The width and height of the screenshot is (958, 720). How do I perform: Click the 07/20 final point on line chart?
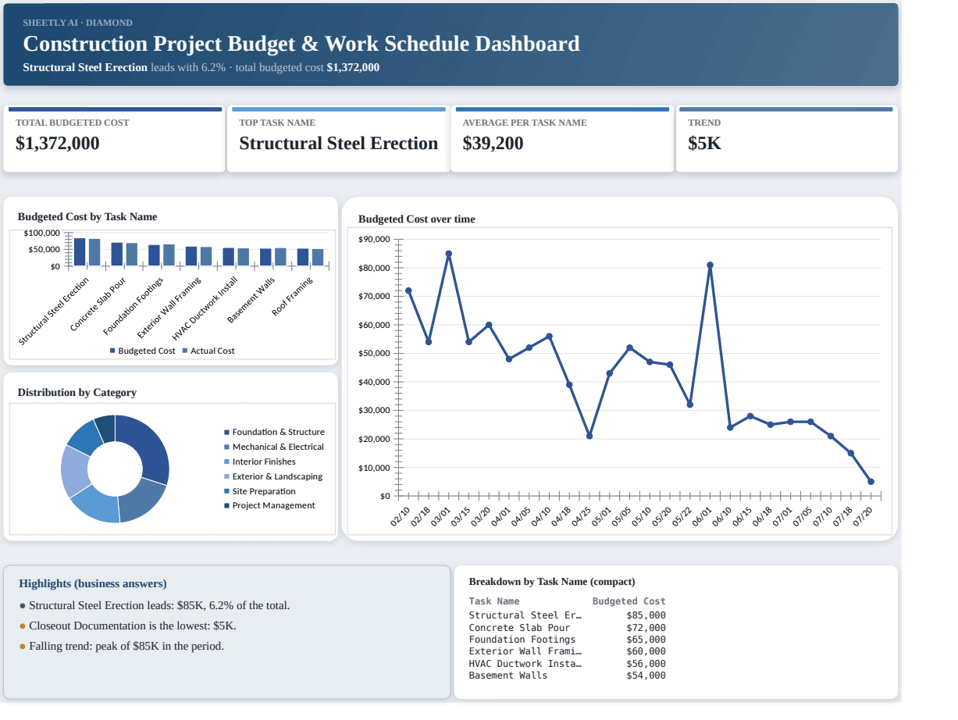871,482
